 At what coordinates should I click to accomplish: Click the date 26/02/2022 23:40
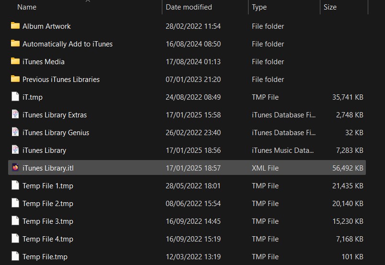pos(193,133)
